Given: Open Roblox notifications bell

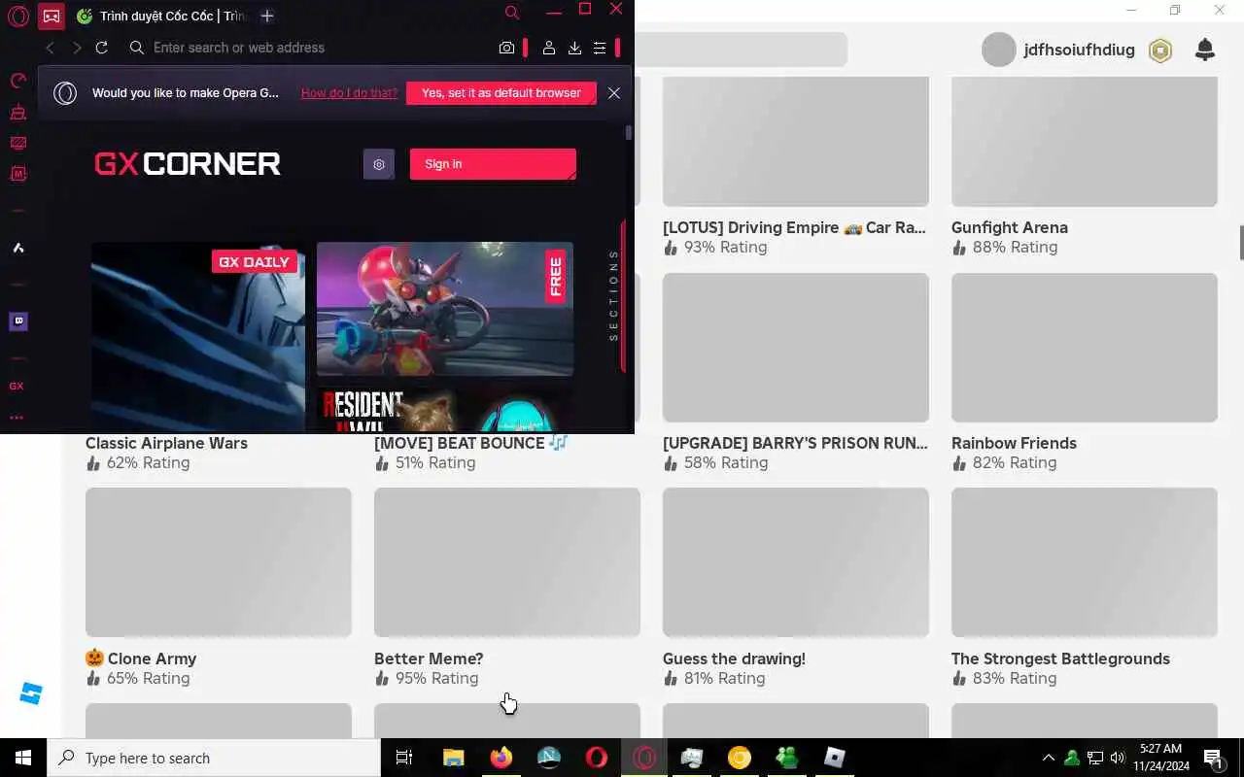Looking at the screenshot, I should [1205, 50].
